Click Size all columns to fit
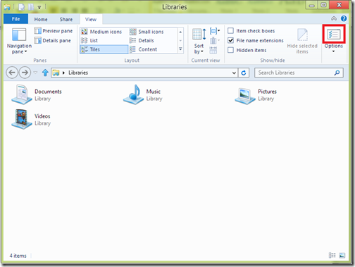The width and height of the screenshot is (355, 267). 213,50
